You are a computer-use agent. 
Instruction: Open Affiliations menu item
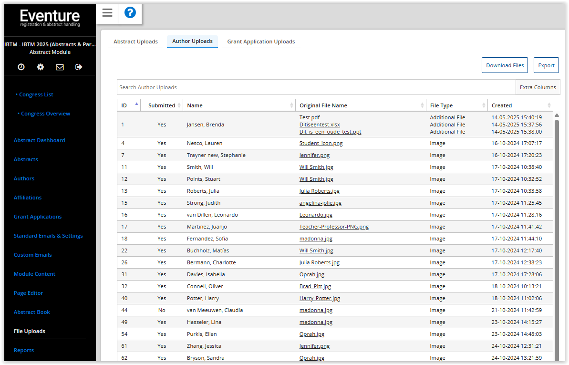pyautogui.click(x=28, y=198)
